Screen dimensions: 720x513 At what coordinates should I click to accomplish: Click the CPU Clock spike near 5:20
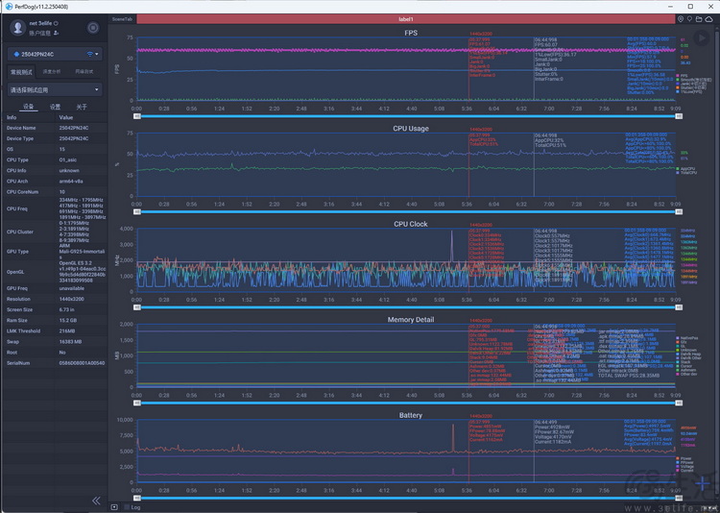(451, 246)
